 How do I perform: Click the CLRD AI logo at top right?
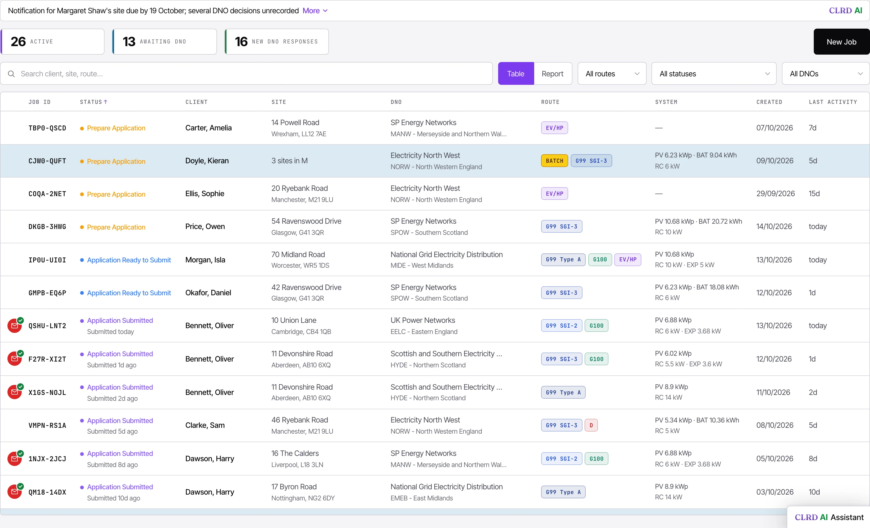point(845,11)
